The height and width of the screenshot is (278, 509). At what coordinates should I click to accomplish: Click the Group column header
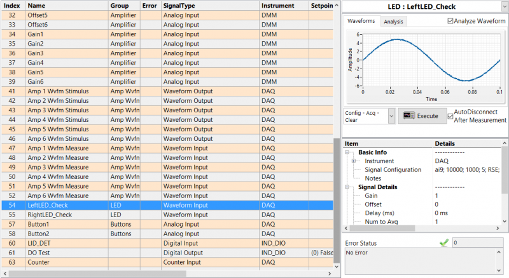[124, 6]
